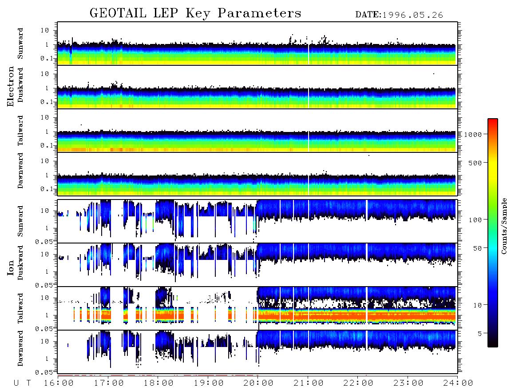Viewport: 507px width, 391px height.
Task: Click the Electron Sunward spectrogram panel
Action: tap(257, 44)
